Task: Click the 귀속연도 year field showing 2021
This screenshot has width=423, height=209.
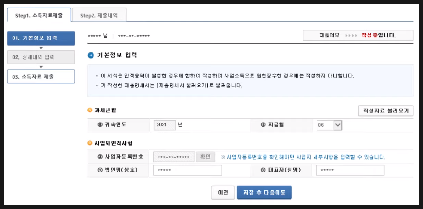Action: point(165,125)
